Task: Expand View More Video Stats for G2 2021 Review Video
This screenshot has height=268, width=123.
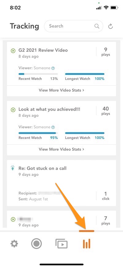Action: [61, 90]
